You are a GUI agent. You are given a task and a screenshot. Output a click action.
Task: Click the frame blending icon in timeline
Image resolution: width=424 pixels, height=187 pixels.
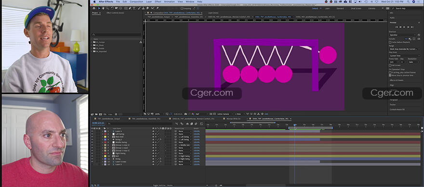click(191, 124)
